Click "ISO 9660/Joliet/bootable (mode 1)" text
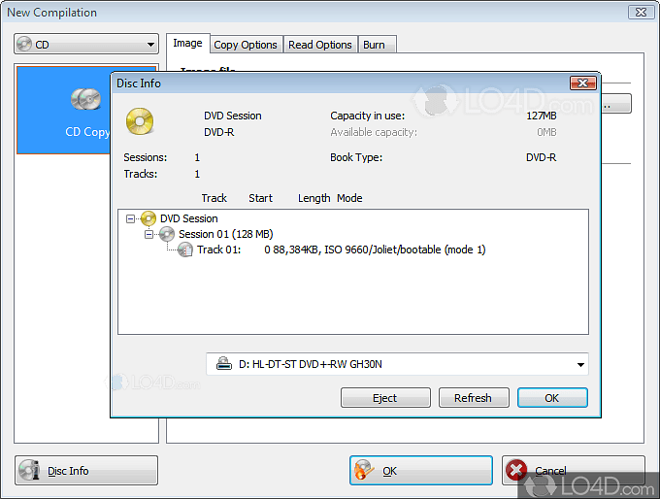This screenshot has height=499, width=660. tap(405, 249)
